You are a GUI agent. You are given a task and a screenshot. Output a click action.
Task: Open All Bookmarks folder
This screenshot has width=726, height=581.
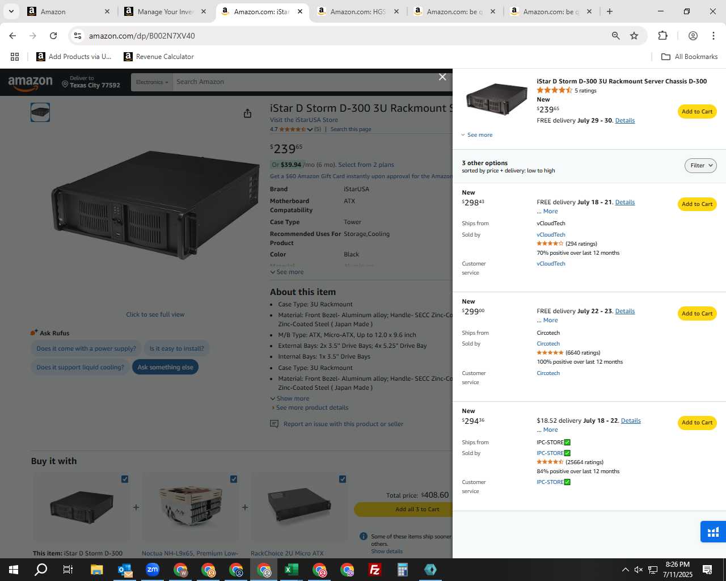pos(690,57)
